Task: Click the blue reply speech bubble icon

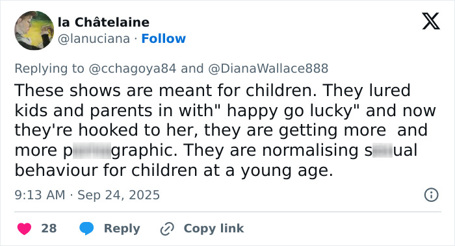Action: [x=86, y=228]
